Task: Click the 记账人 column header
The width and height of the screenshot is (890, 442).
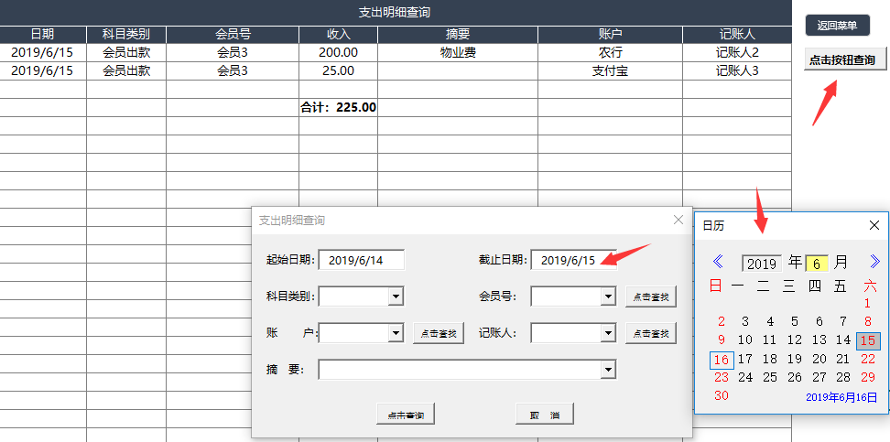Action: (737, 35)
